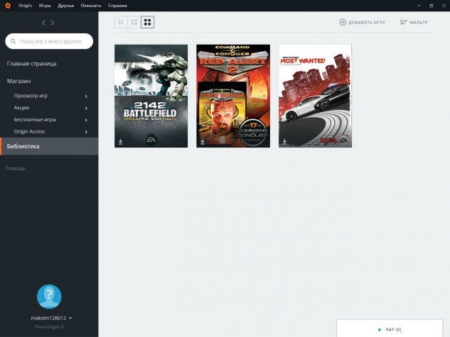Restore the Origin window size
The image size is (450, 337).
click(x=431, y=6)
